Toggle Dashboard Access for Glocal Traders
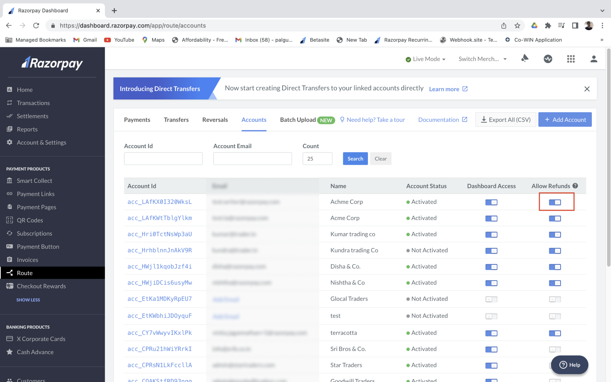This screenshot has height=382, width=611. (491, 299)
